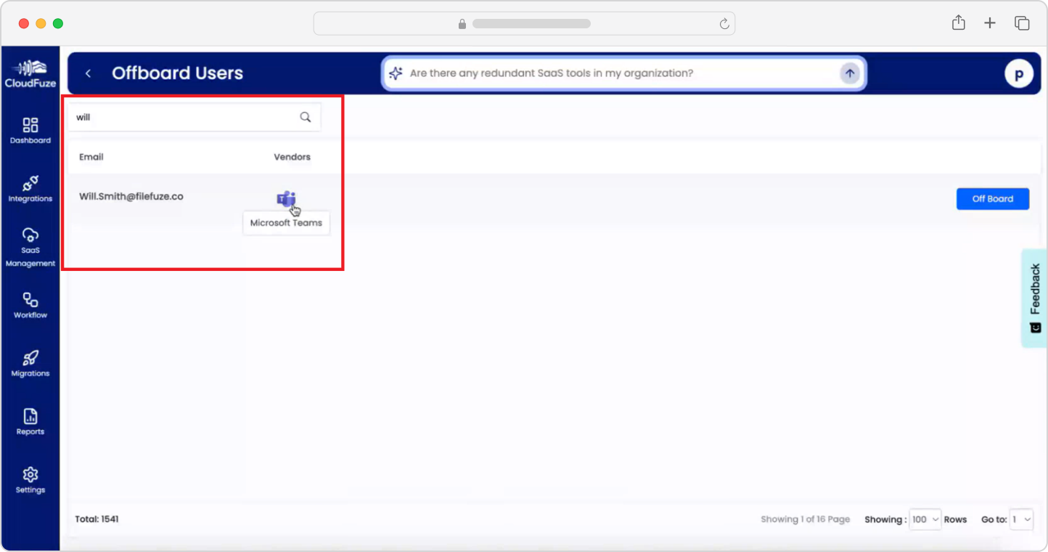Open the Reports section
Viewport: 1048px width, 552px height.
click(30, 422)
